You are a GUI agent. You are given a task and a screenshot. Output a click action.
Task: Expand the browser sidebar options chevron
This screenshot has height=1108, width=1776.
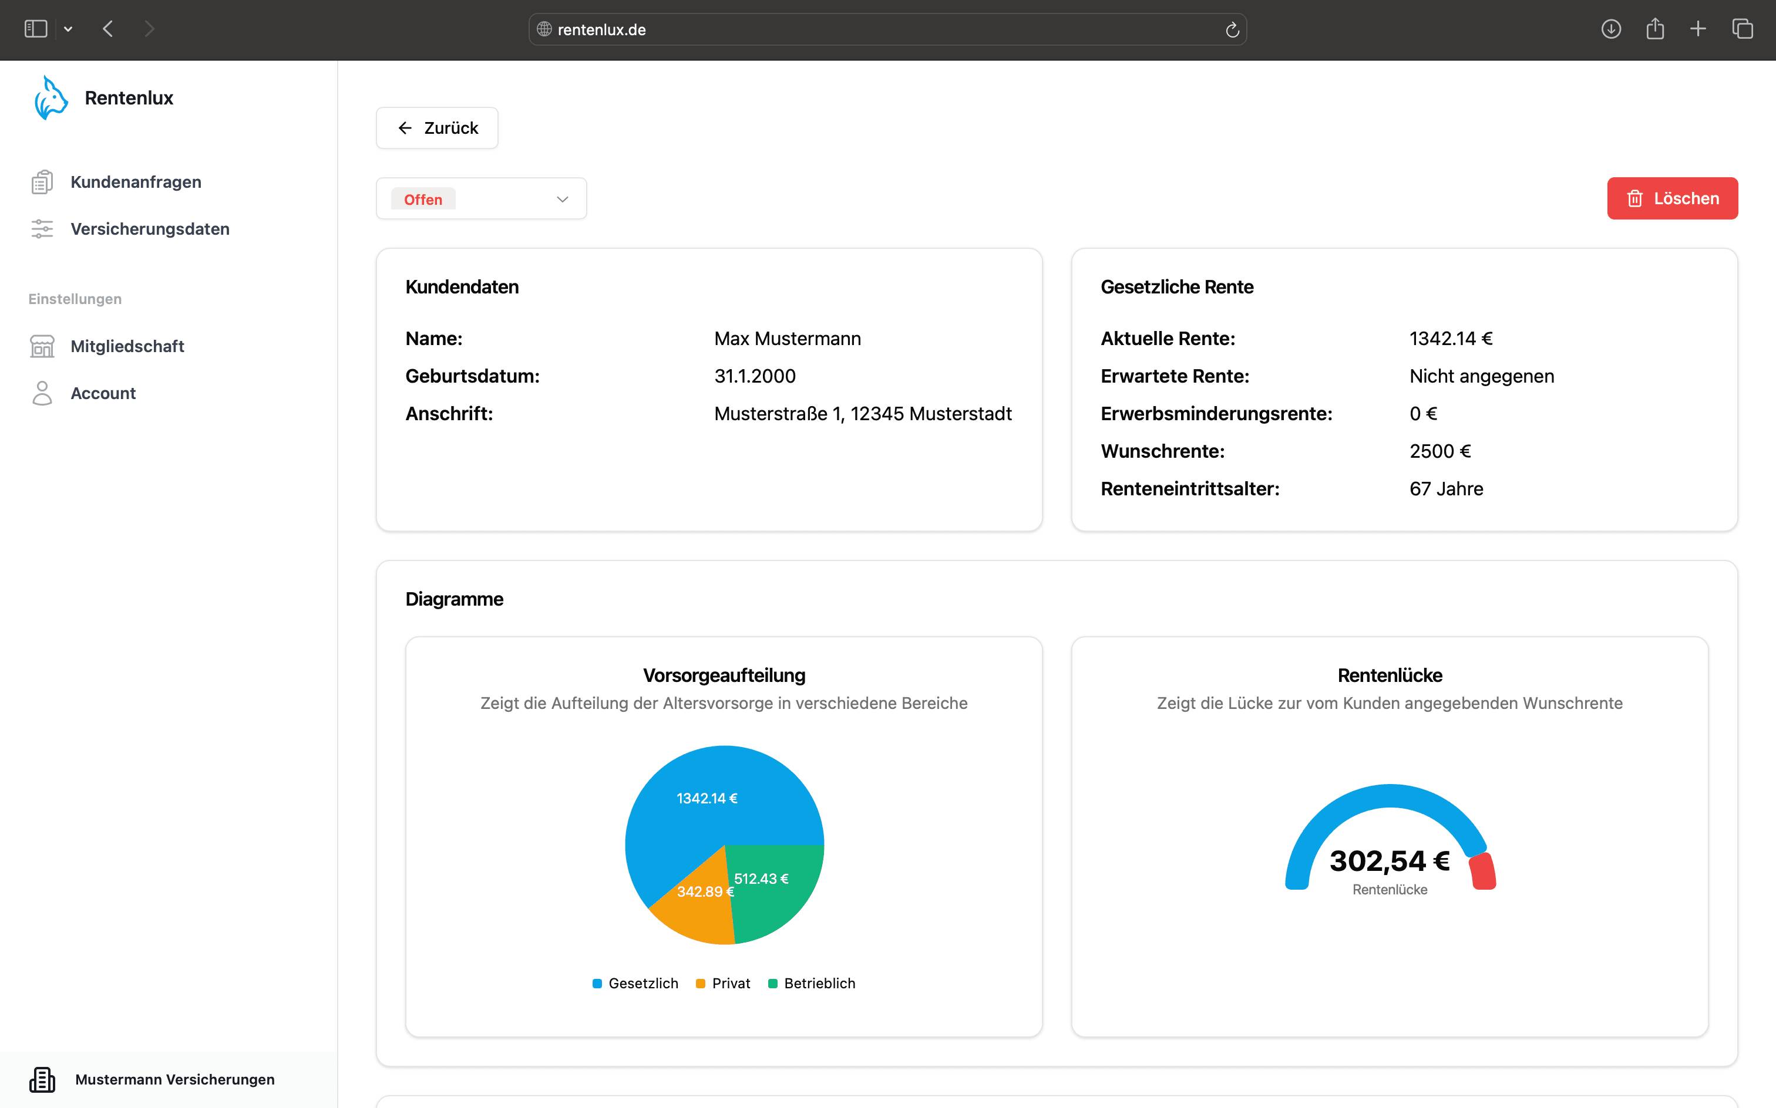coord(68,29)
